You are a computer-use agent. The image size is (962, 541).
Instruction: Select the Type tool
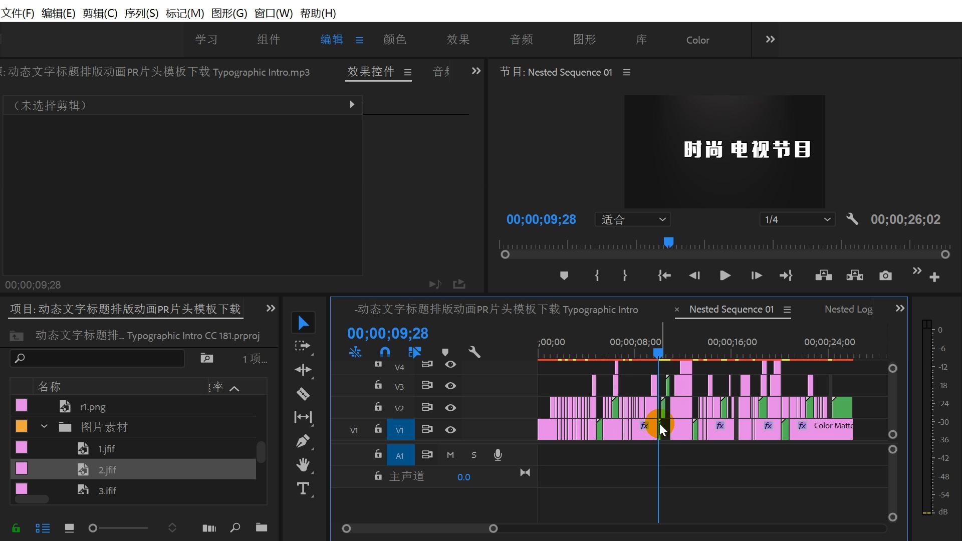[303, 488]
